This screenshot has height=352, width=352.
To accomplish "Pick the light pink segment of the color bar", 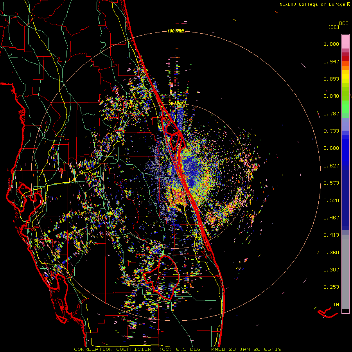I will 345,42.
